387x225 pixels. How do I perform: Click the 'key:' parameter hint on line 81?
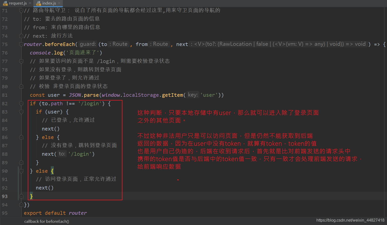click(x=193, y=95)
